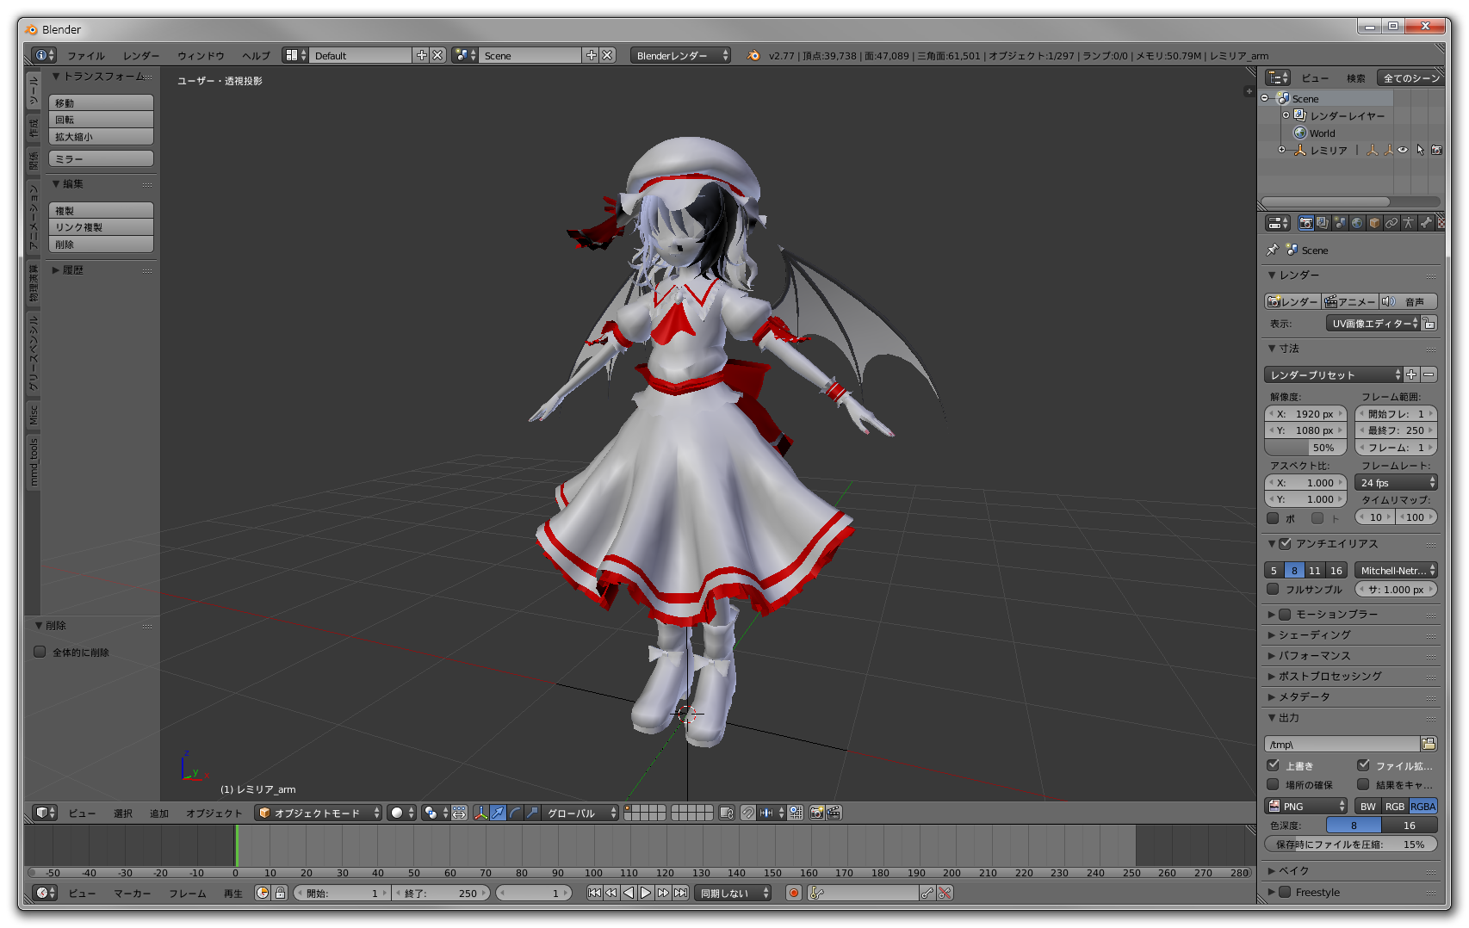Toggle visibility eye for レミリア in outliner
The width and height of the screenshot is (1469, 928).
1403,150
